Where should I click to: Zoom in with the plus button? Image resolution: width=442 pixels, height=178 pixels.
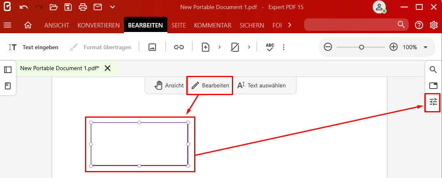(394, 47)
